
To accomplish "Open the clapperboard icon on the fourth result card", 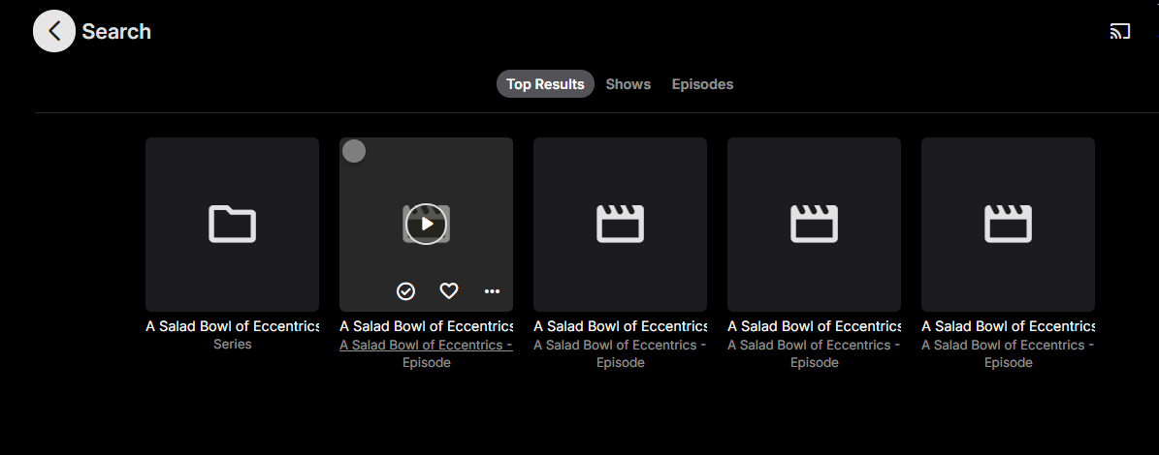I will tap(814, 225).
